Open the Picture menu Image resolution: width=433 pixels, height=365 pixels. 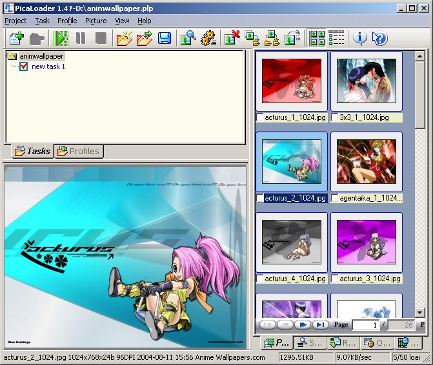click(96, 21)
